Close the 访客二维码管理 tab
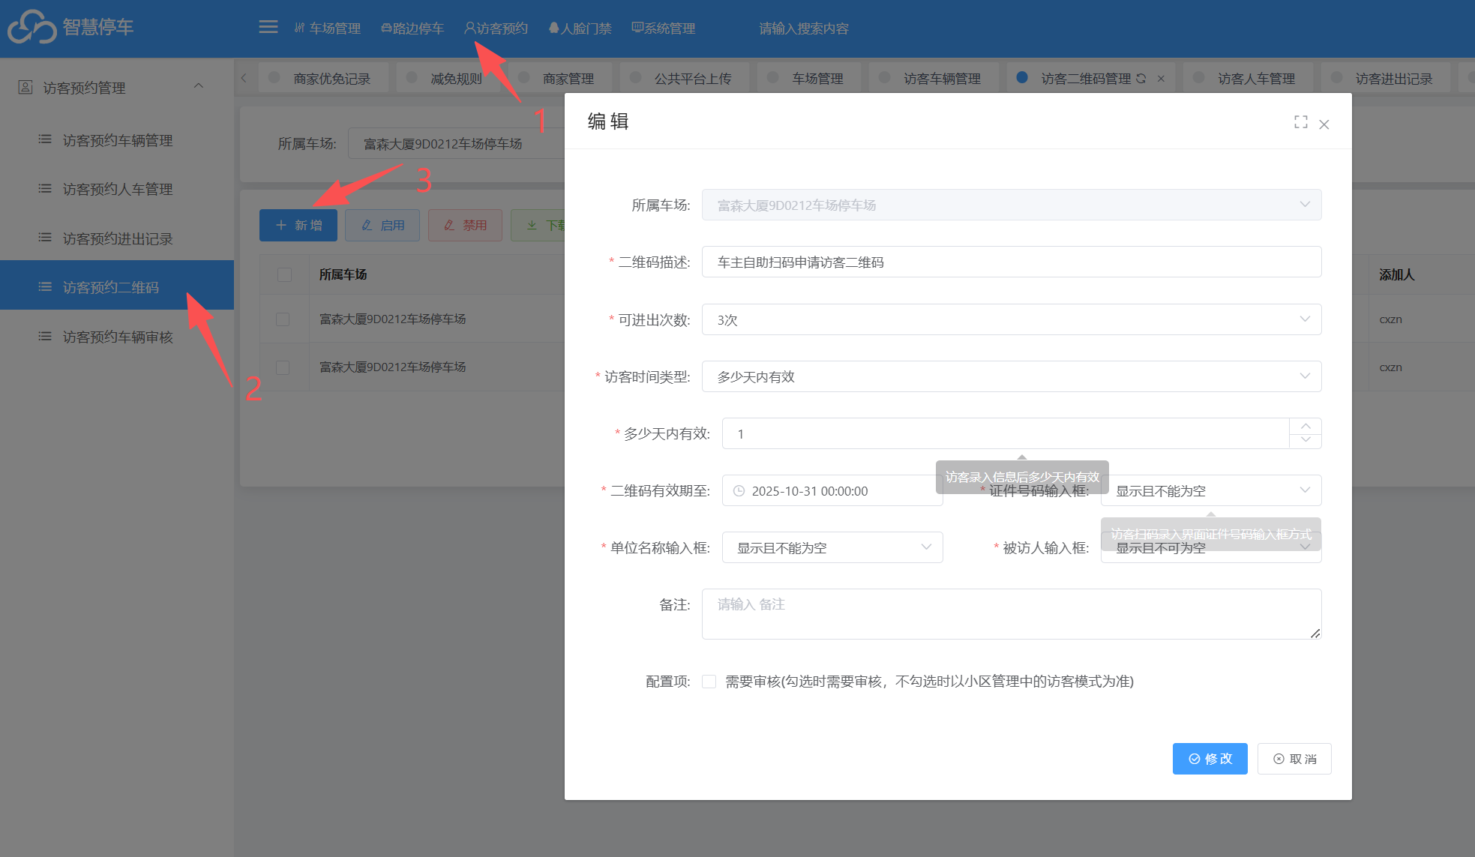Screen dimensions: 1475x857 click(1161, 78)
